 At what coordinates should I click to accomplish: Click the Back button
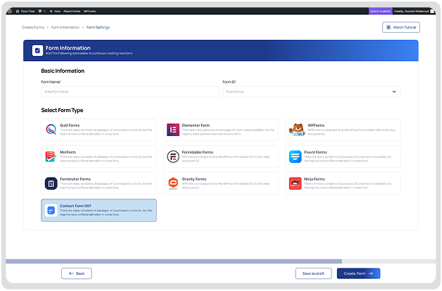point(76,274)
